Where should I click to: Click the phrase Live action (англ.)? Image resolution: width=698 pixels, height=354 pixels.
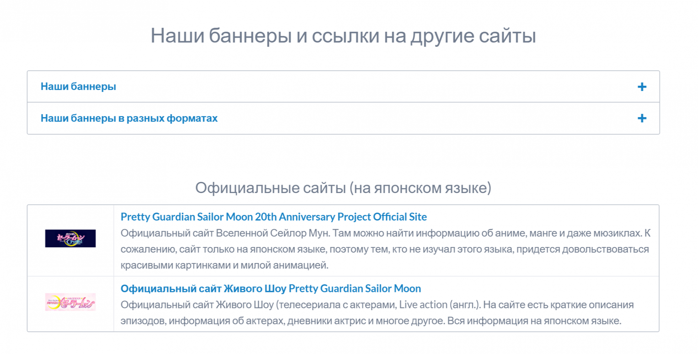click(440, 305)
